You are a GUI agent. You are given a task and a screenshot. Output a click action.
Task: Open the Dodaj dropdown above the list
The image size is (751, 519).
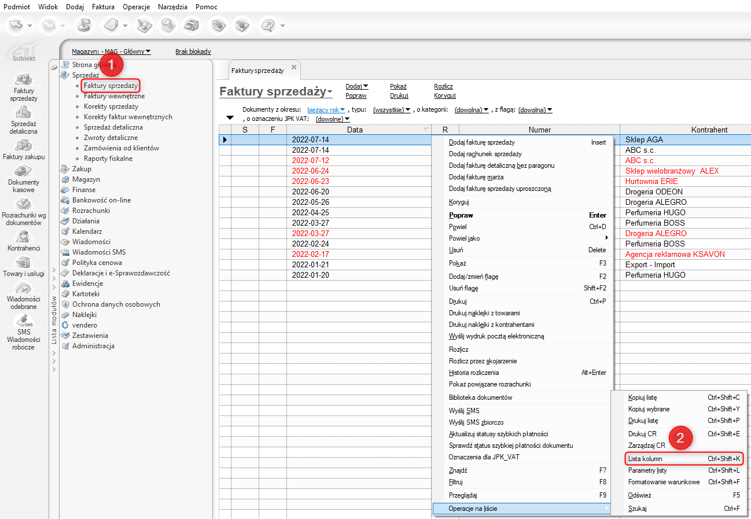coord(356,86)
